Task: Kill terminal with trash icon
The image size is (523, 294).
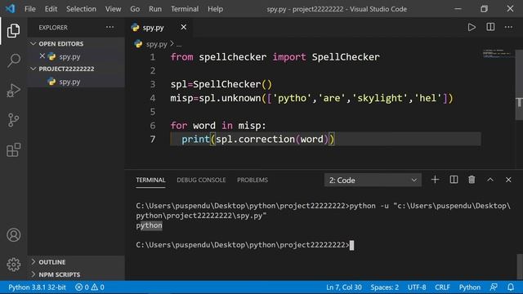Action: [472, 180]
